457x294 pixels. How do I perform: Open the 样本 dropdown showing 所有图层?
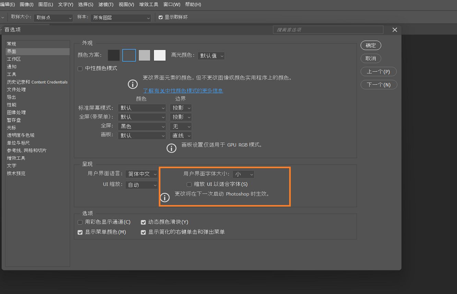click(x=121, y=18)
